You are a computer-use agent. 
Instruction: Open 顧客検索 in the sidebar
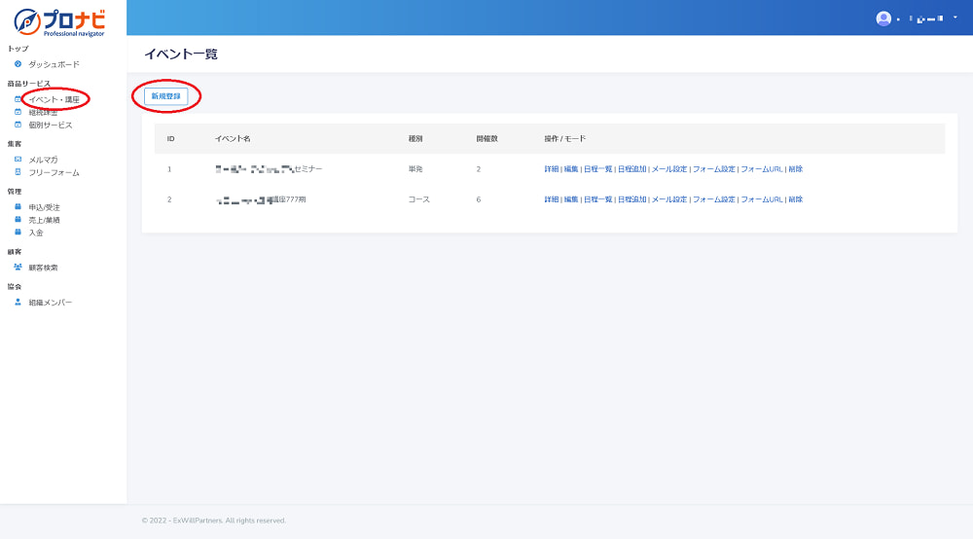pos(43,268)
